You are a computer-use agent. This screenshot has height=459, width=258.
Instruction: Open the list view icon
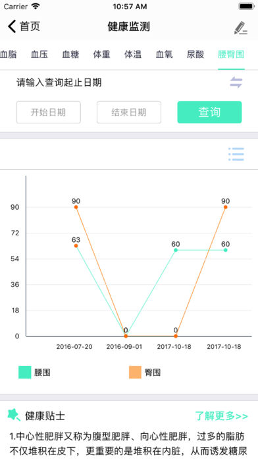[236, 154]
